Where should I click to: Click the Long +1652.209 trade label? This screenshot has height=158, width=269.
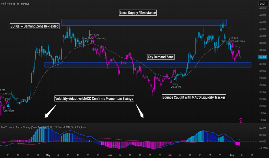[x=176, y=86]
